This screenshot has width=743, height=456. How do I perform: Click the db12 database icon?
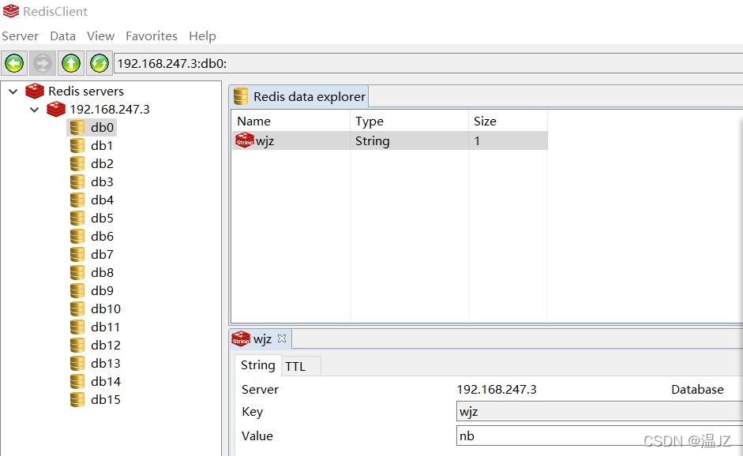[x=77, y=346]
